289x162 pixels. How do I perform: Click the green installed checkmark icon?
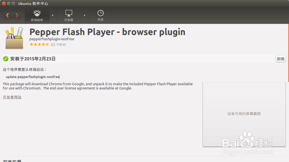coord(6,59)
